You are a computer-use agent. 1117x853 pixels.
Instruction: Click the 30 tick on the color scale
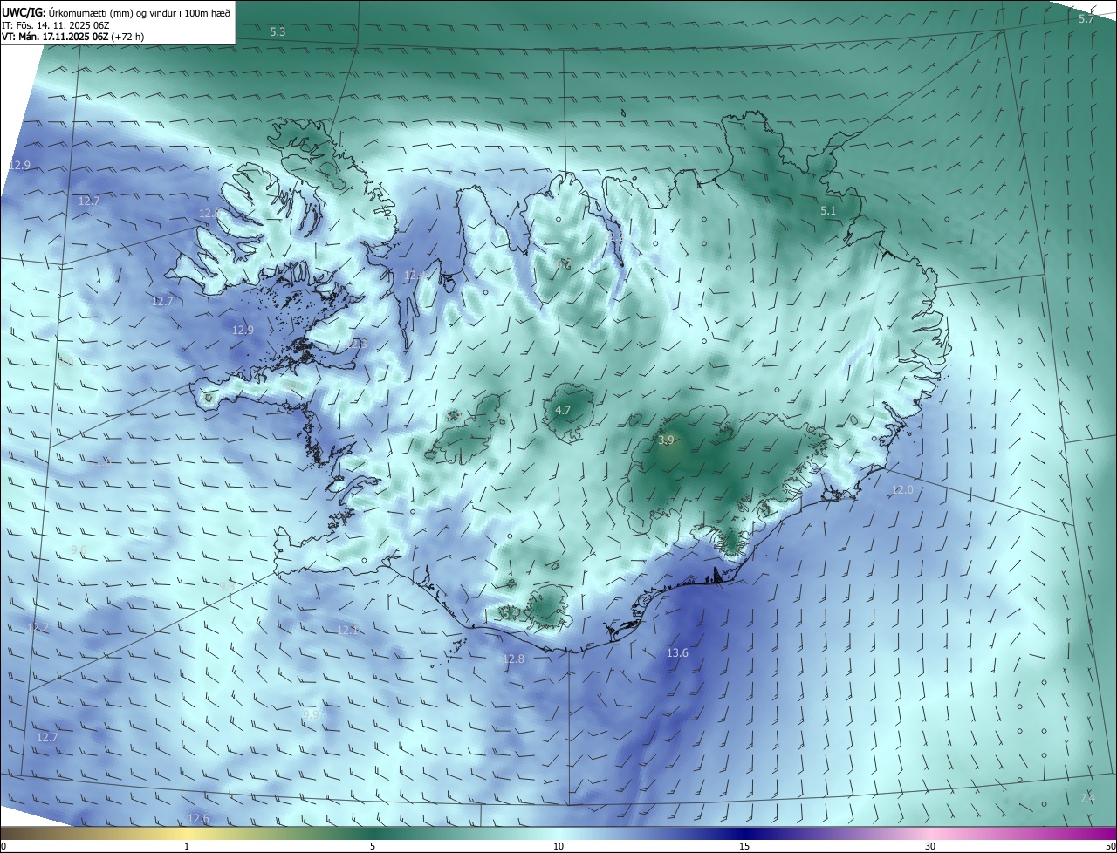(x=930, y=846)
